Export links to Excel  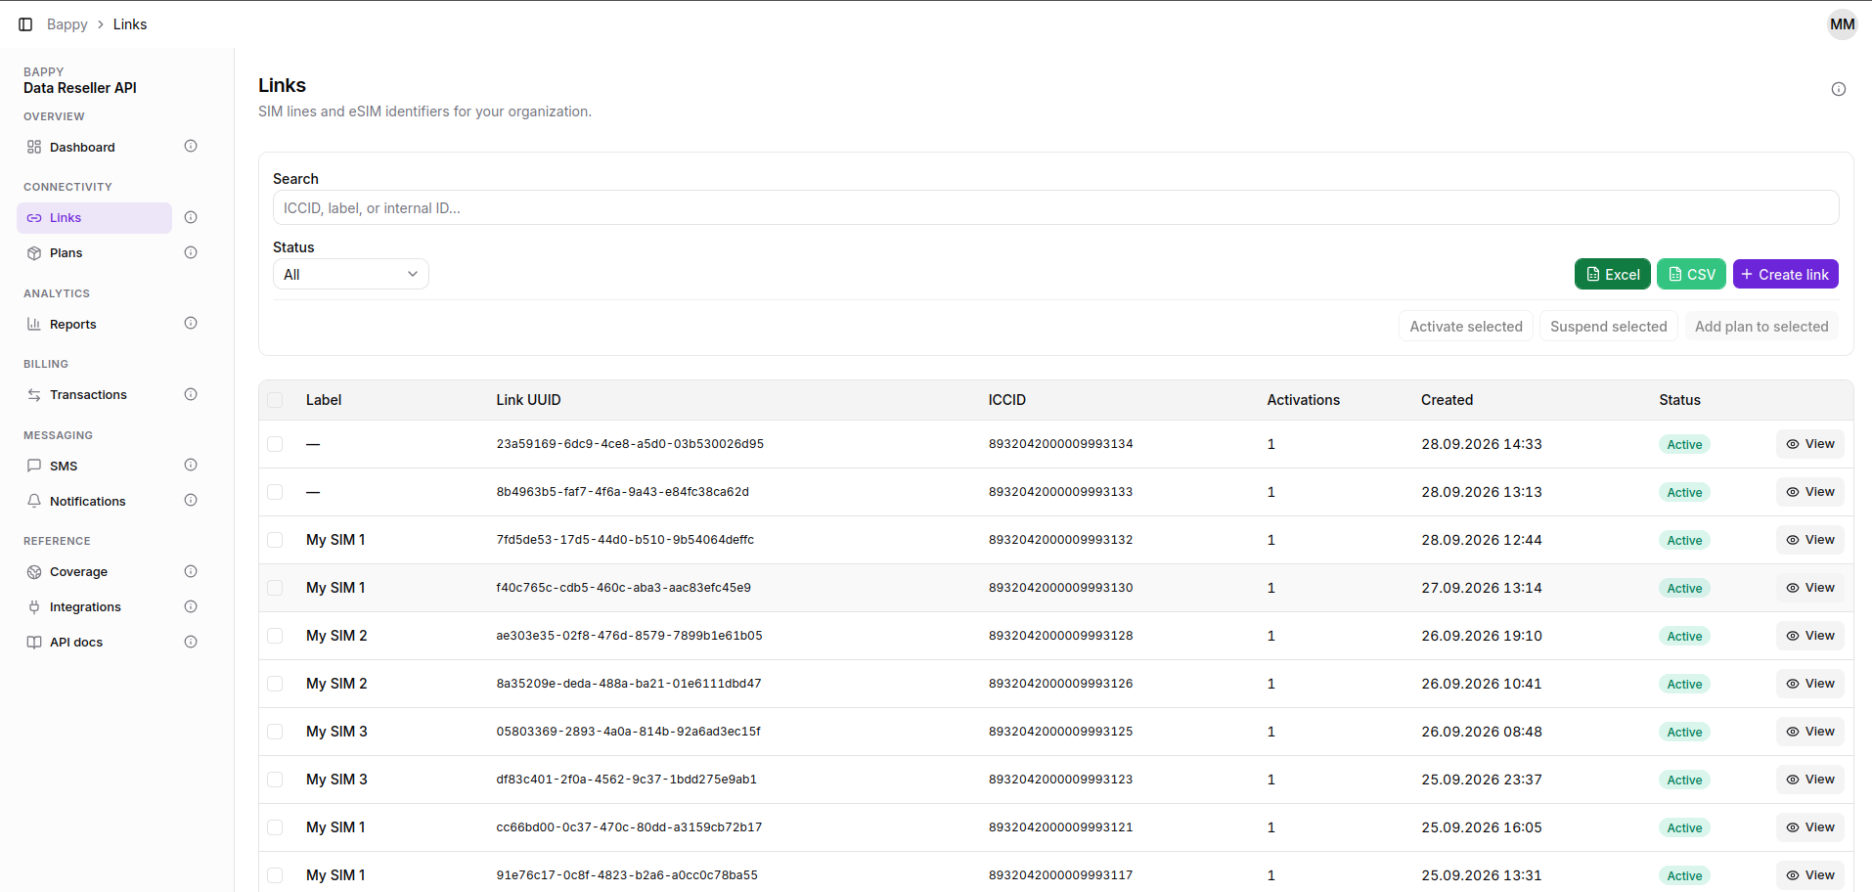pyautogui.click(x=1612, y=274)
